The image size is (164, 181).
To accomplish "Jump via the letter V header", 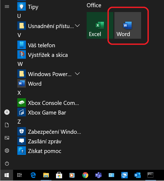I will tap(19, 35).
